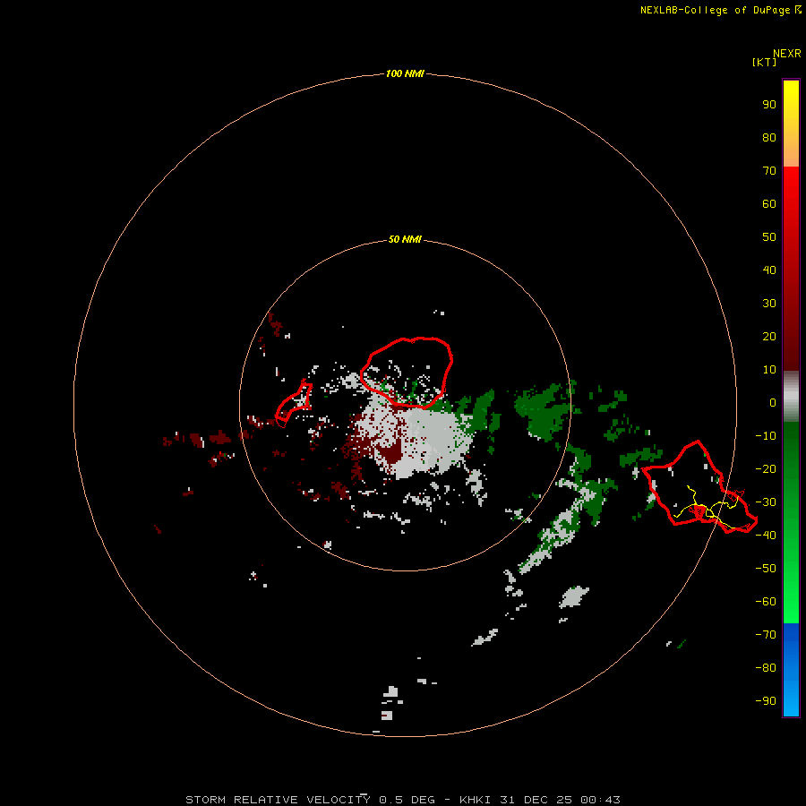Viewport: 806px width, 806px height.
Task: Click the large red warning polygon near radar center
Action: pos(406,373)
